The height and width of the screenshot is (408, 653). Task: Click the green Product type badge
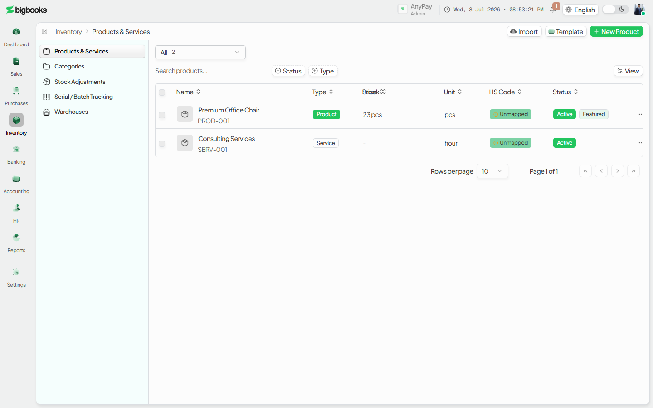pyautogui.click(x=326, y=114)
